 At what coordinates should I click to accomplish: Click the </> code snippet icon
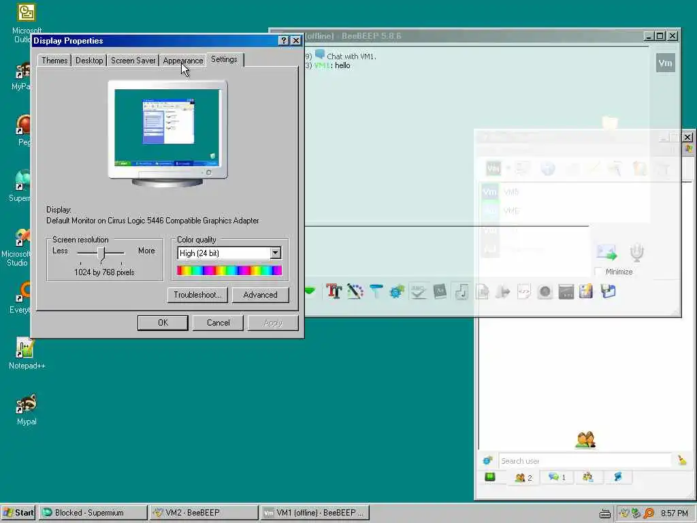coord(524,291)
